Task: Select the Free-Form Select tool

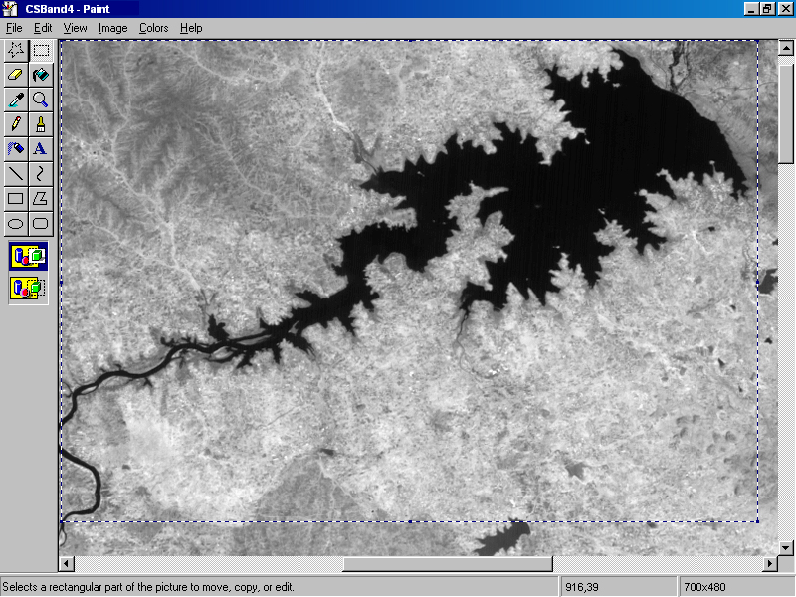Action: (x=16, y=50)
